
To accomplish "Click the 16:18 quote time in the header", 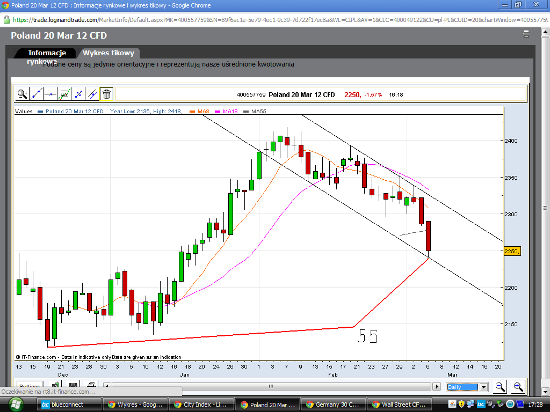I will pos(396,94).
